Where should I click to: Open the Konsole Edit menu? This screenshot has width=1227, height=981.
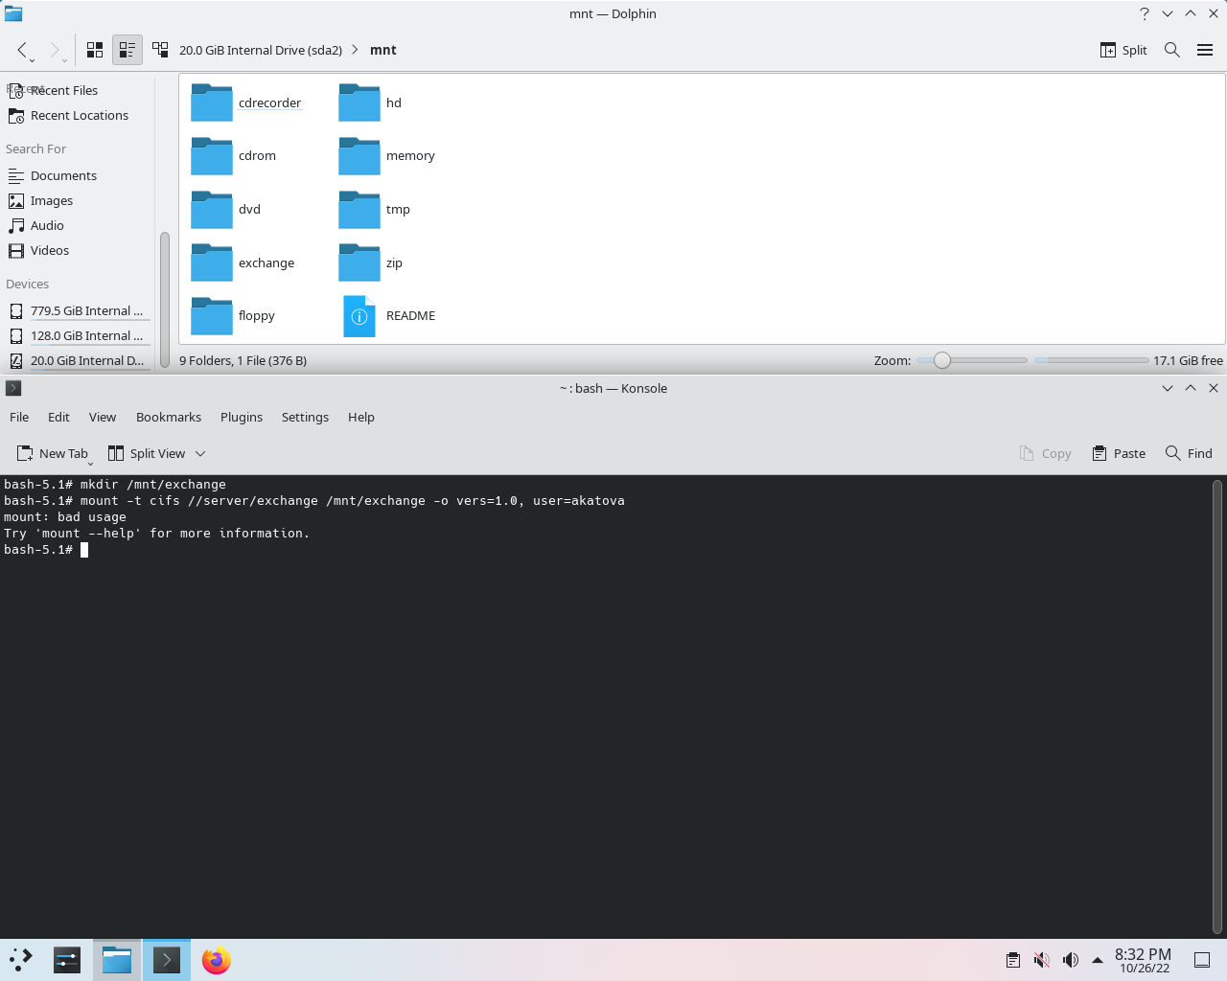[x=58, y=417]
